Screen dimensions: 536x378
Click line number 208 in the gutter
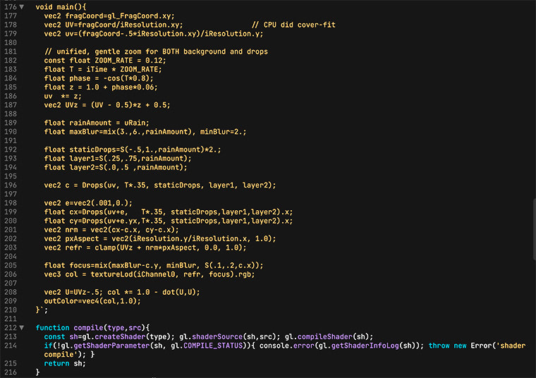[9, 292]
